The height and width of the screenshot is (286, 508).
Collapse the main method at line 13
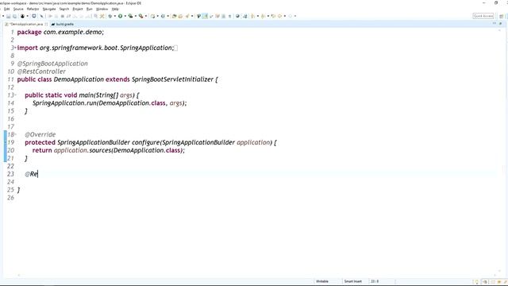15,95
